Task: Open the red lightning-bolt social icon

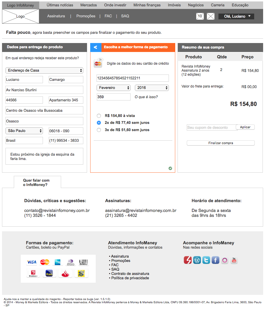Action: pos(187,260)
